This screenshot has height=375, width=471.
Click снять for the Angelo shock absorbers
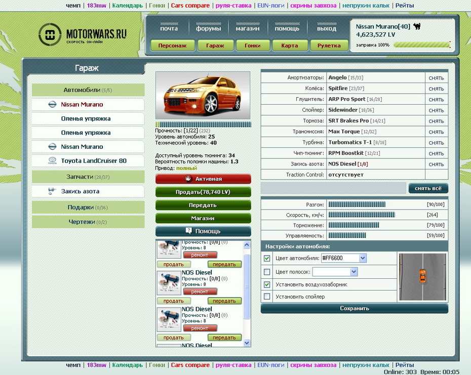pos(436,78)
